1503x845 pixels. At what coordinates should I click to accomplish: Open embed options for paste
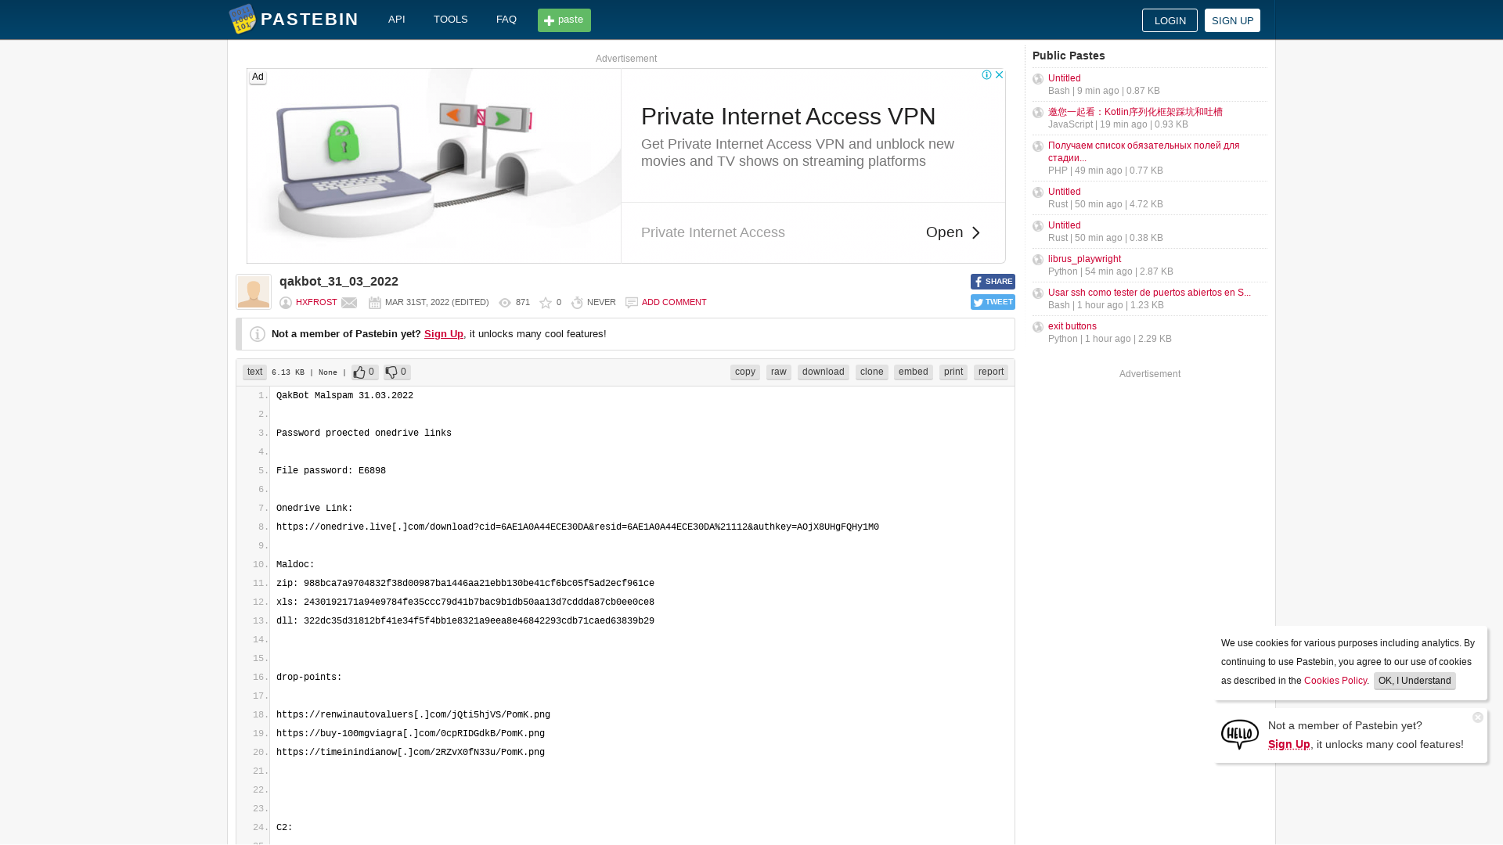click(914, 372)
